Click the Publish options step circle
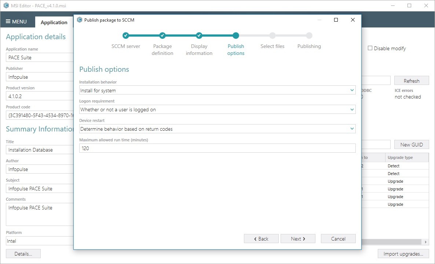The image size is (435, 264). tap(236, 36)
